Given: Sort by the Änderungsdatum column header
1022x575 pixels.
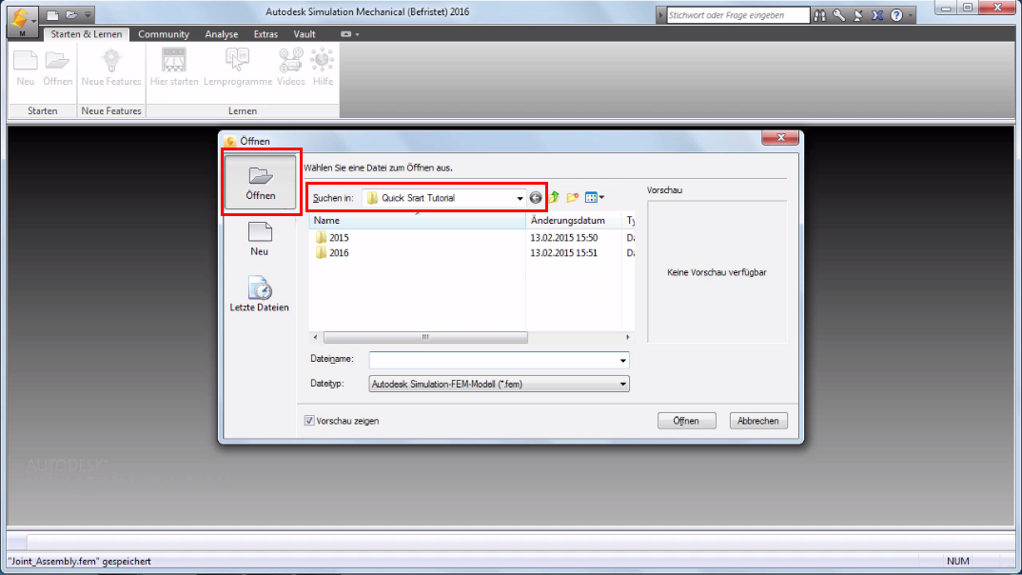Looking at the screenshot, I should point(574,220).
